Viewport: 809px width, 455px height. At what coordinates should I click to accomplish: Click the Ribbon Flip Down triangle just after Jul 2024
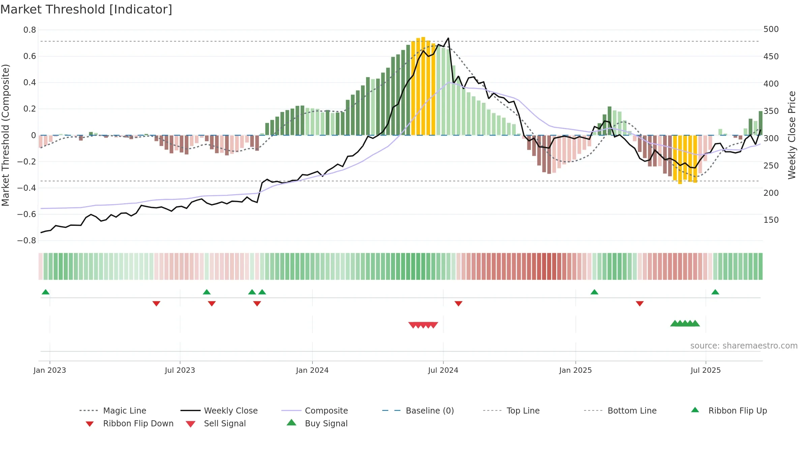(x=458, y=304)
